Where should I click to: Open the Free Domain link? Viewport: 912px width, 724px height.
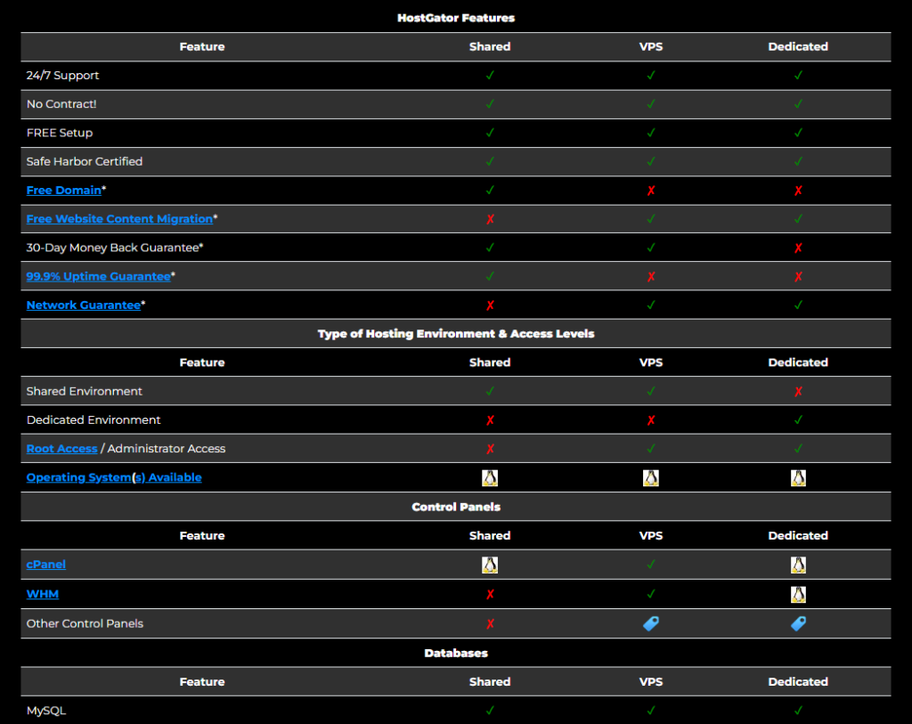[63, 191]
